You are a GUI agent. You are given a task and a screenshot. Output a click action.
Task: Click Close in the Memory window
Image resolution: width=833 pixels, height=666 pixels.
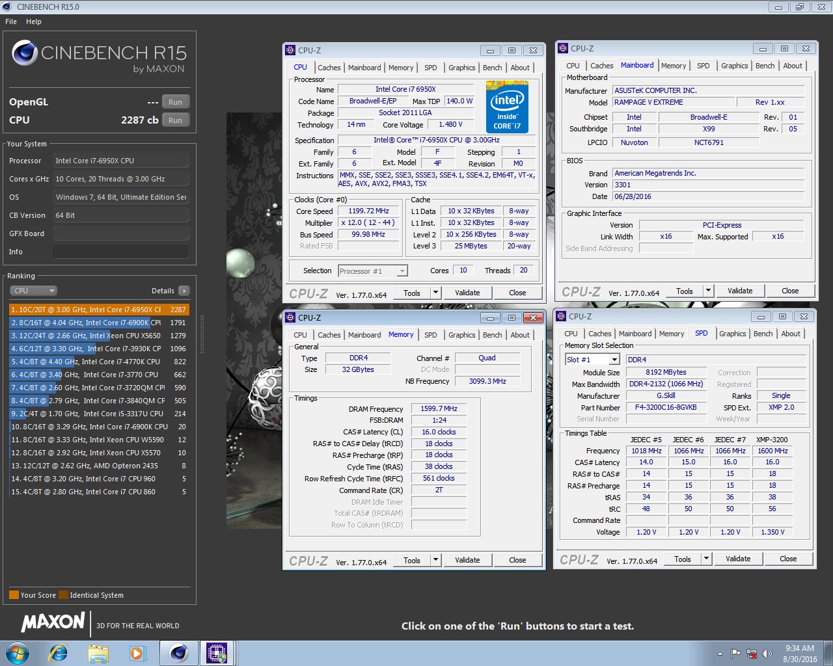pos(517,560)
